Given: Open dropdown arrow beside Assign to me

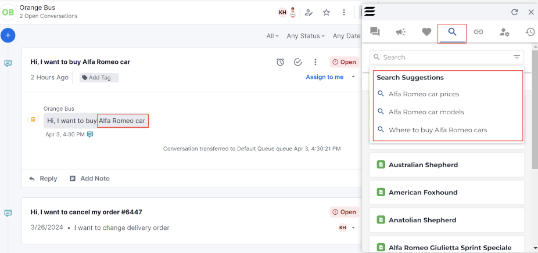Looking at the screenshot, I should tap(353, 77).
